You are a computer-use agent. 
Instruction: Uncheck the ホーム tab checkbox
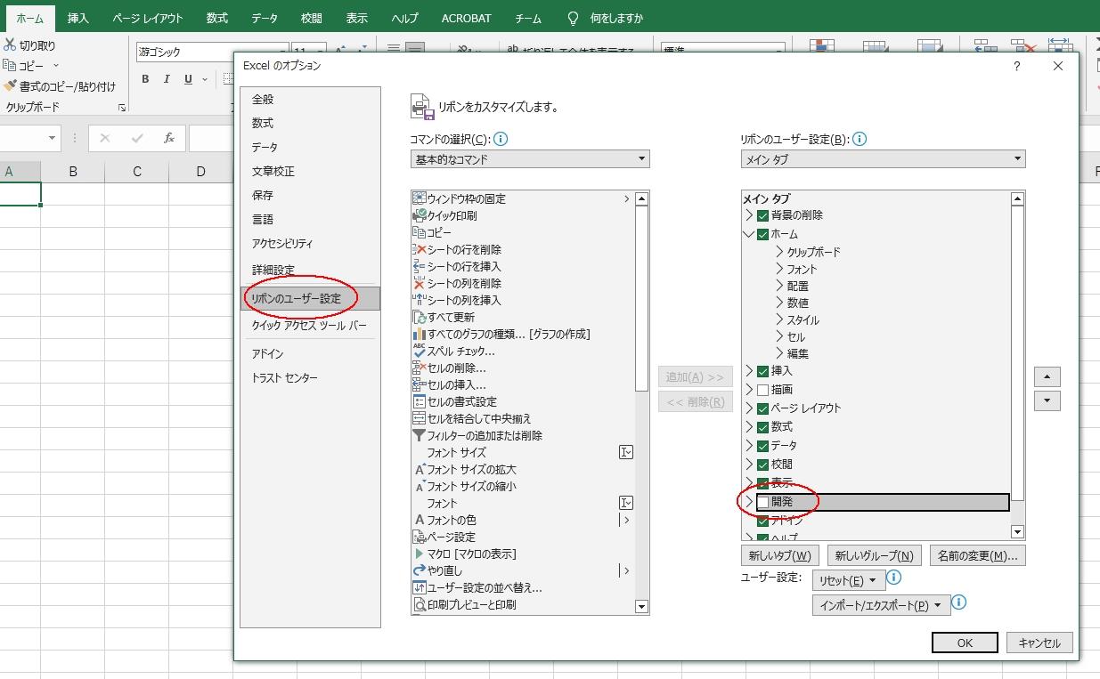click(763, 234)
